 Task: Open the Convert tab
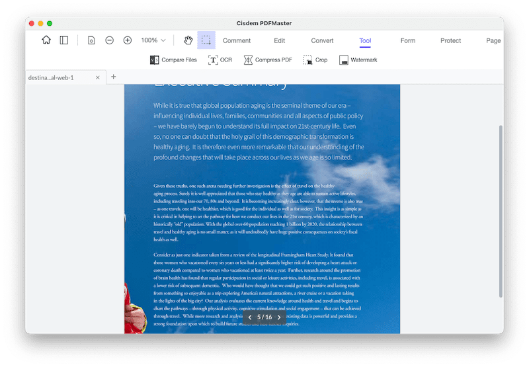[322, 40]
